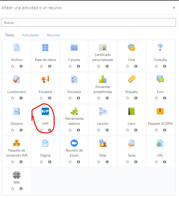Choose the Consulta question mark icon
This screenshot has height=198, width=179.
tap(160, 47)
